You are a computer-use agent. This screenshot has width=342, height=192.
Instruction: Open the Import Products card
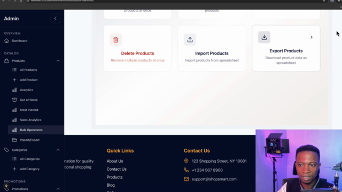point(212,48)
